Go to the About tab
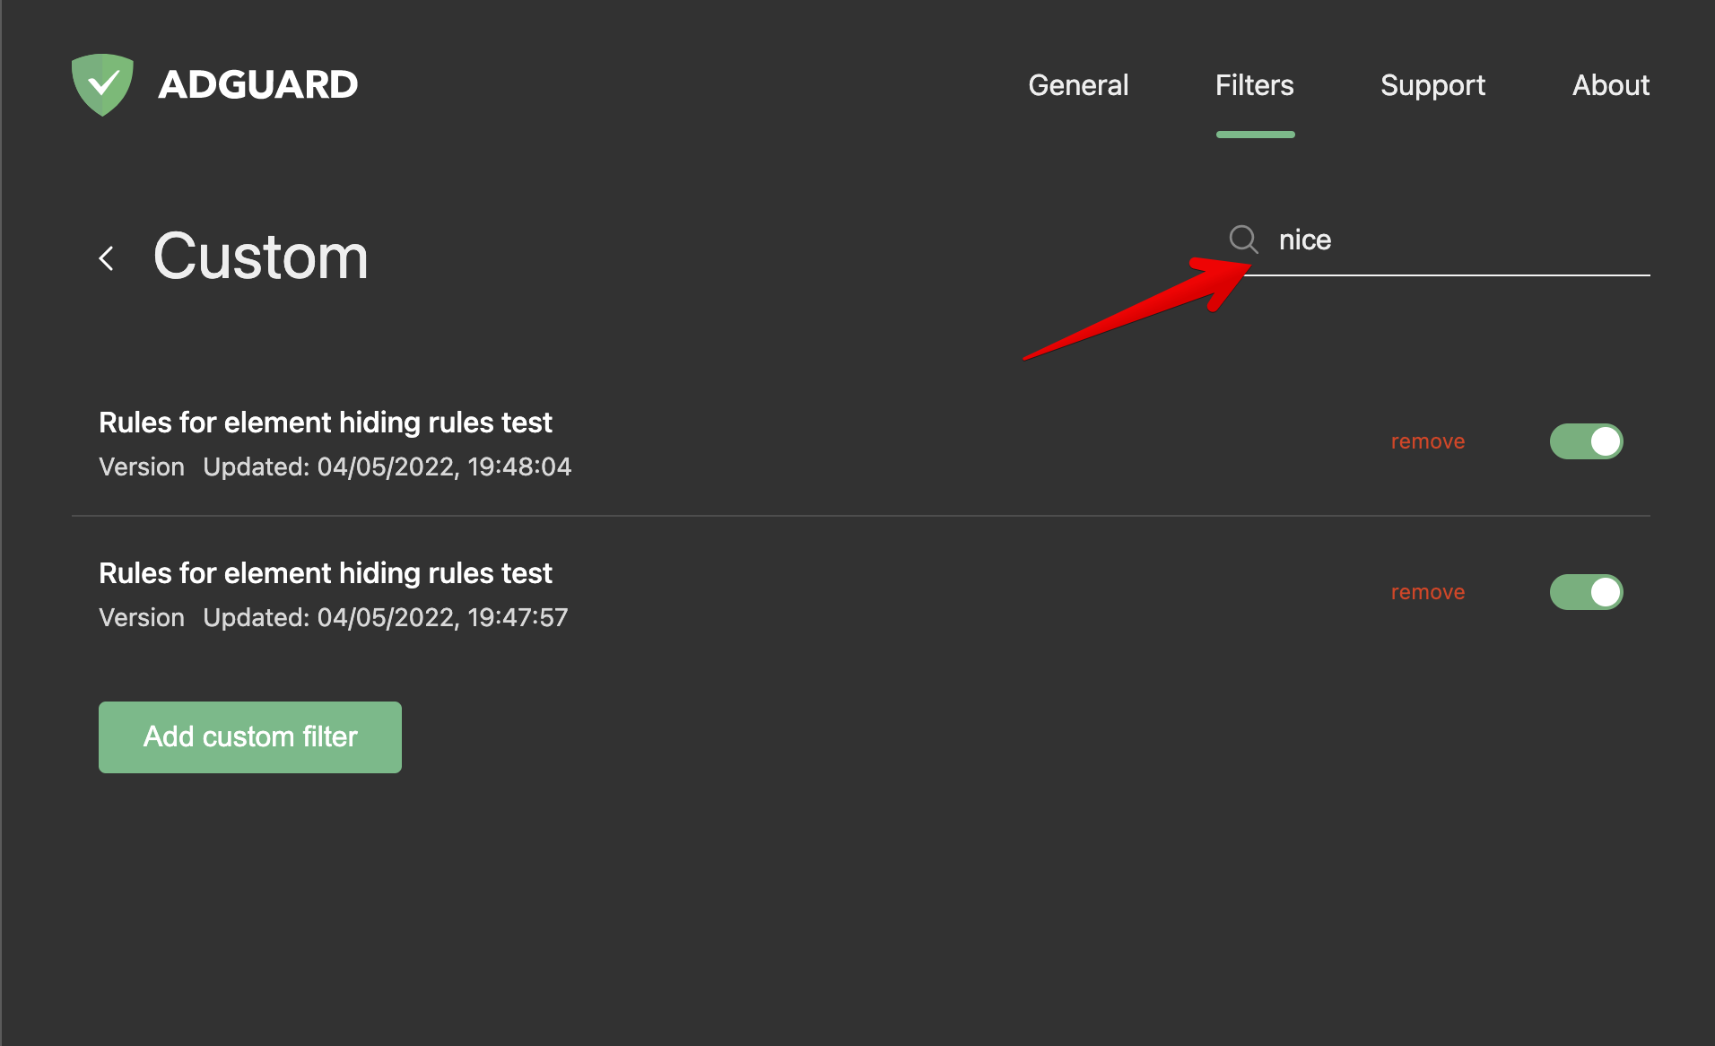1715x1046 pixels. click(x=1610, y=85)
